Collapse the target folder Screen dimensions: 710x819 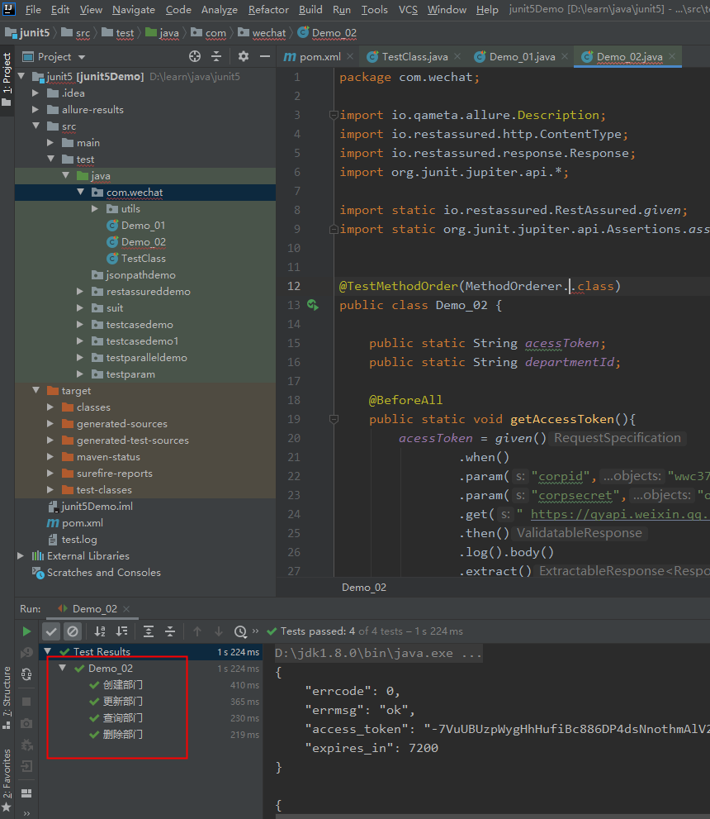[35, 391]
